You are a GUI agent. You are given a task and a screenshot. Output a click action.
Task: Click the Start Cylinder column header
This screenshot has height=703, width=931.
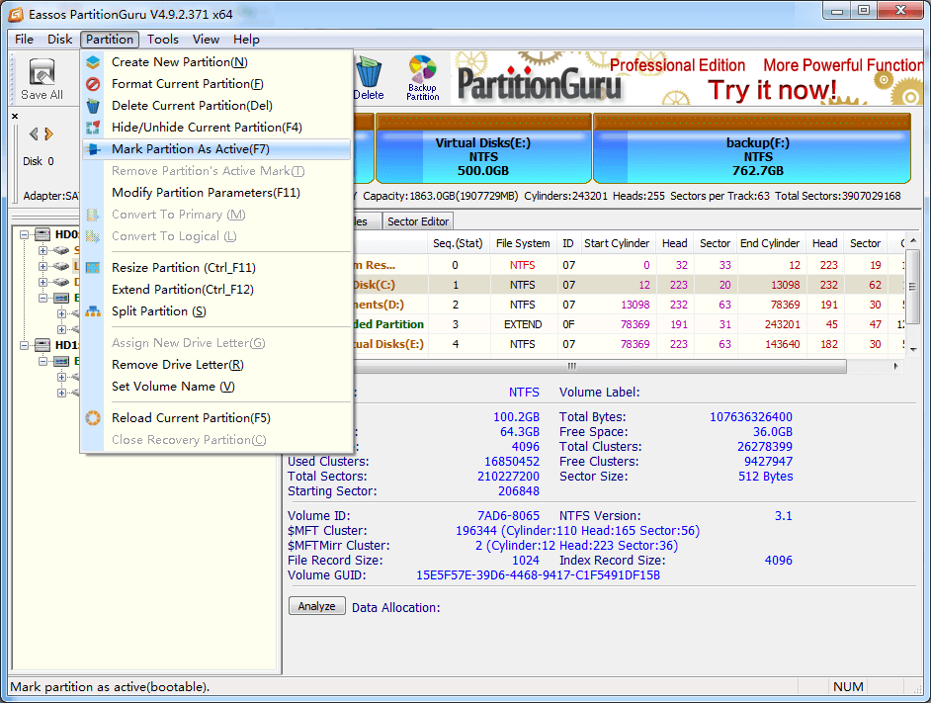coord(617,243)
